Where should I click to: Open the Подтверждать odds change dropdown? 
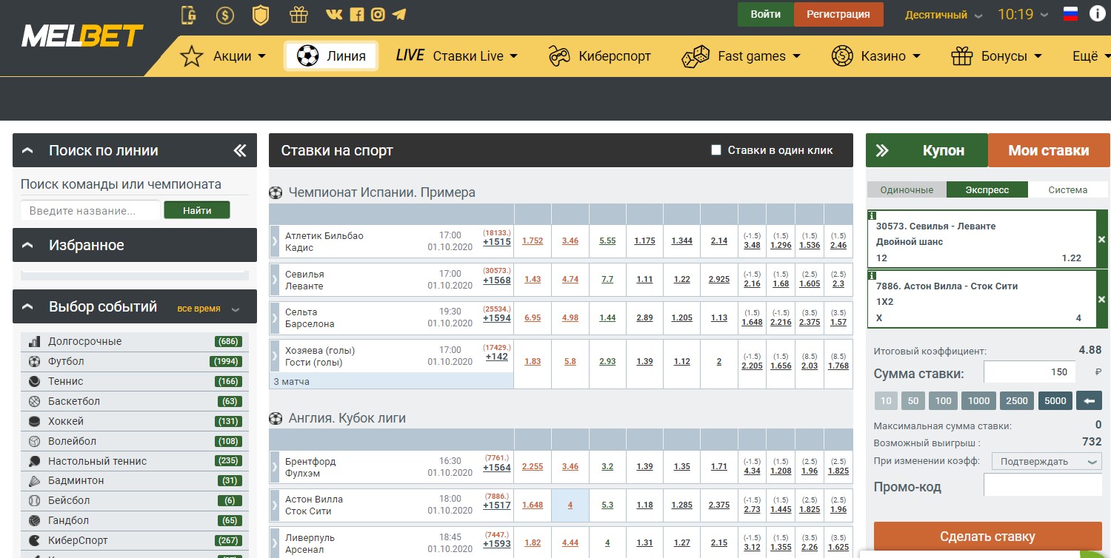[1047, 462]
